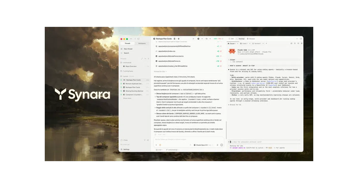Click the plus icon in the panel header

pos(297,39)
